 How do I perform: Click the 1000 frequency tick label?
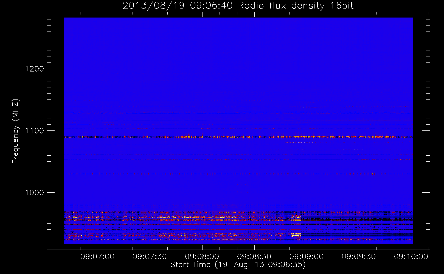[34, 193]
